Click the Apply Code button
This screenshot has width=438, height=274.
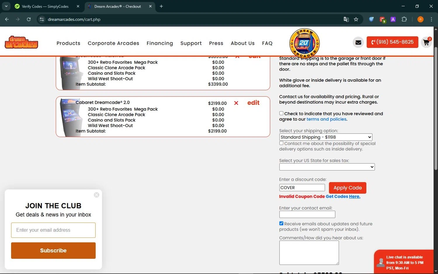tap(347, 188)
